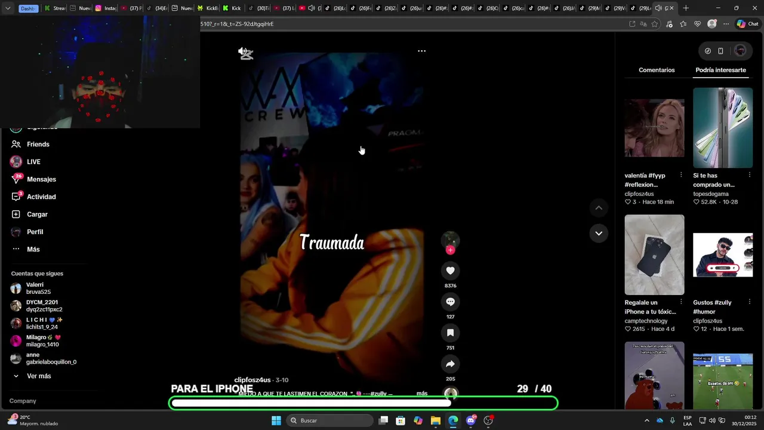Open File Explorer from the taskbar
This screenshot has width=764, height=430.
(436, 420)
